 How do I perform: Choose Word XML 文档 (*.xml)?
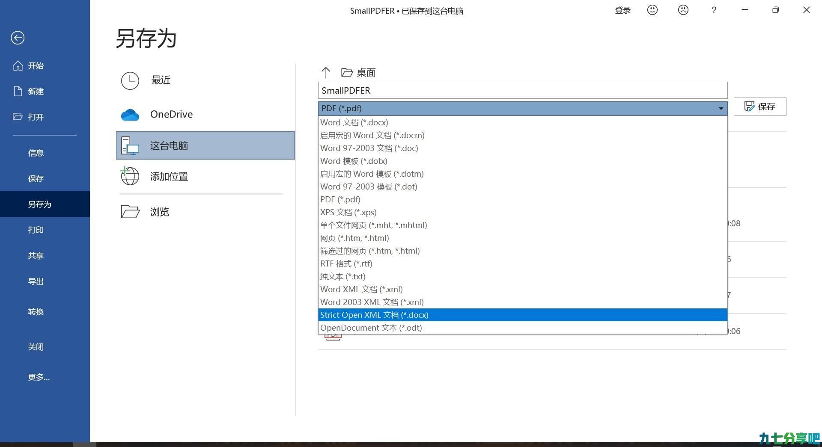523,289
